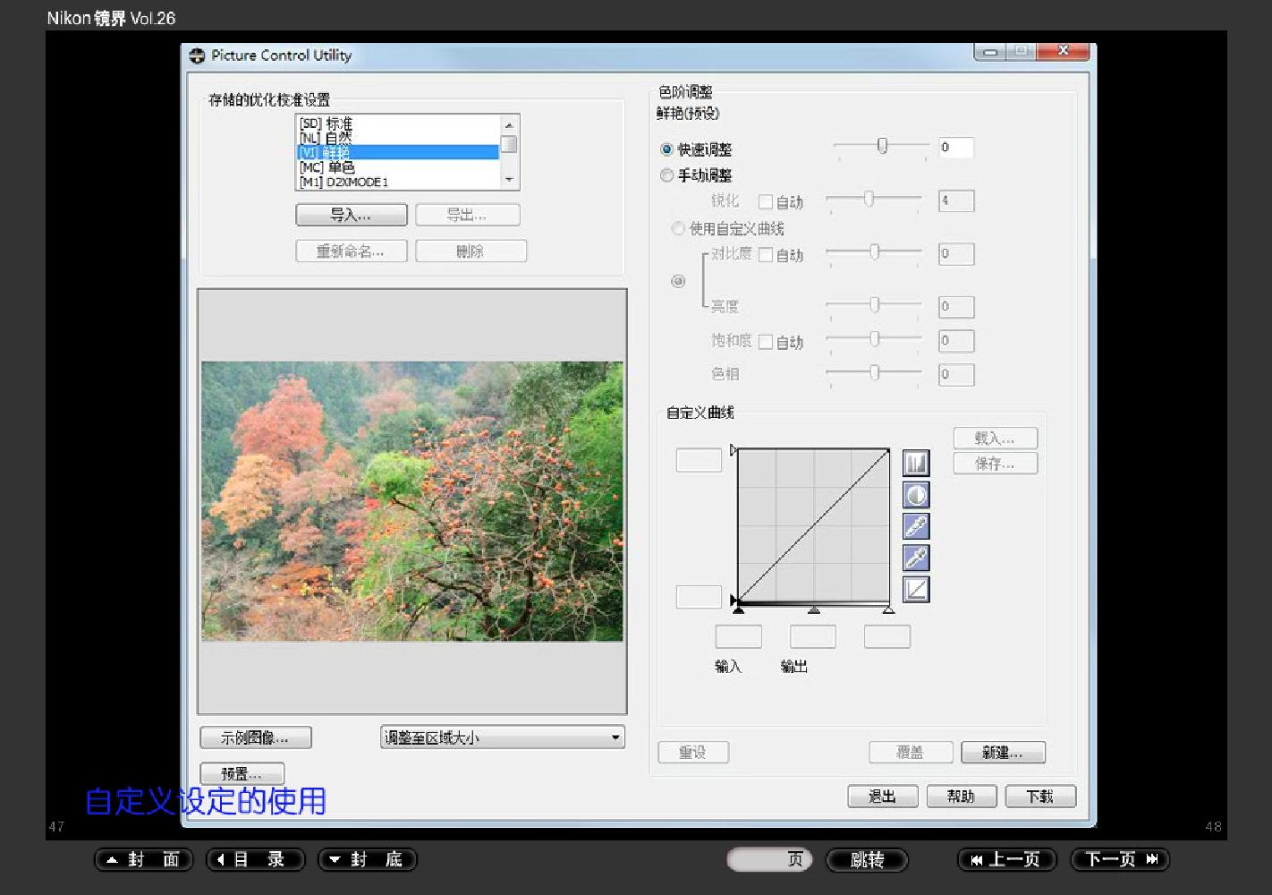1272x895 pixels.
Task: Click the 锐化 slider handle
Action: coord(868,200)
